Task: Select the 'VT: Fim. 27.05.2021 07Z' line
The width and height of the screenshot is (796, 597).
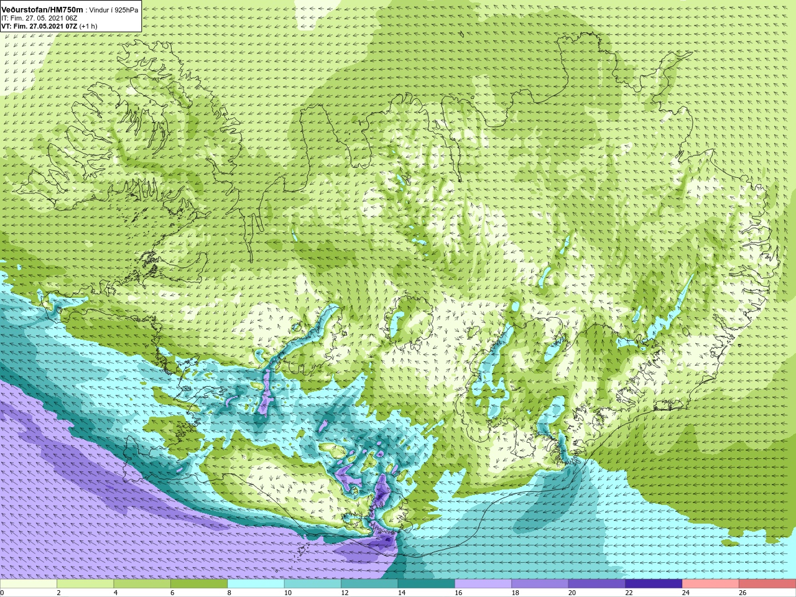Action: tap(39, 26)
